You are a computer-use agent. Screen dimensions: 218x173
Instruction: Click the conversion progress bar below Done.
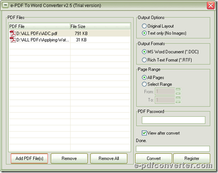point(173,149)
